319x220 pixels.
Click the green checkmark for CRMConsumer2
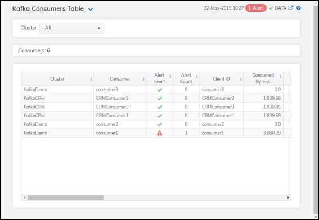pos(160,99)
